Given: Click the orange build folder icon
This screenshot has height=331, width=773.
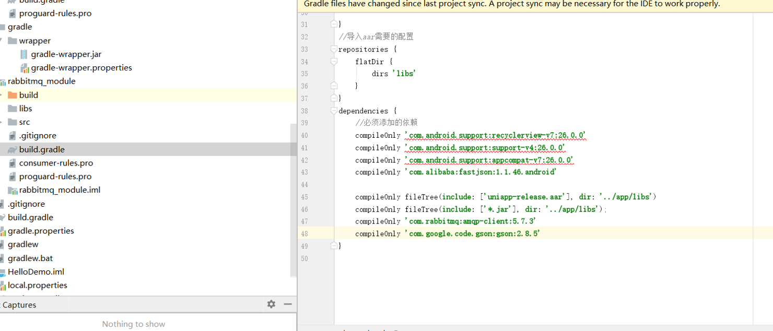Looking at the screenshot, I should (13, 95).
